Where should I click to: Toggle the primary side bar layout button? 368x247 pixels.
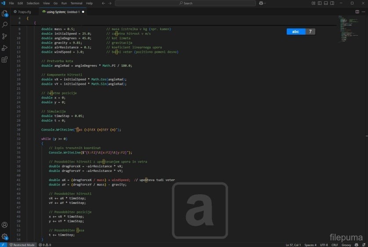[x=319, y=3]
